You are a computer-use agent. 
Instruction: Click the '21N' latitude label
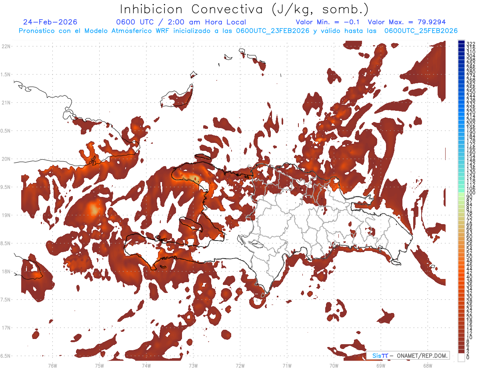[6, 103]
